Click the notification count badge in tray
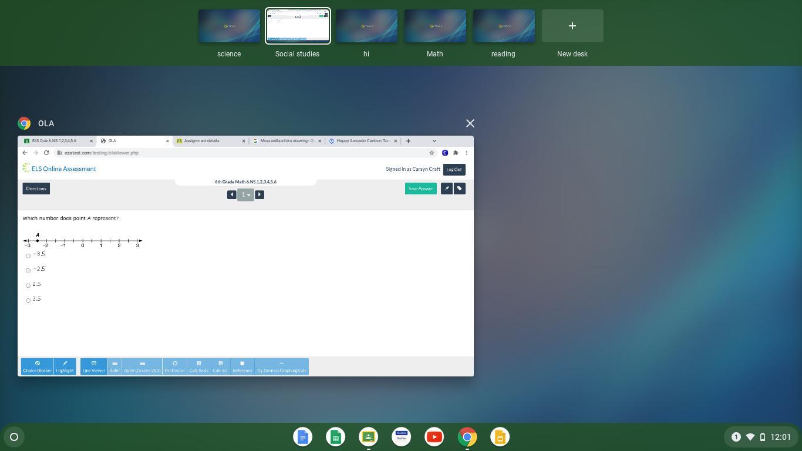 [x=736, y=437]
